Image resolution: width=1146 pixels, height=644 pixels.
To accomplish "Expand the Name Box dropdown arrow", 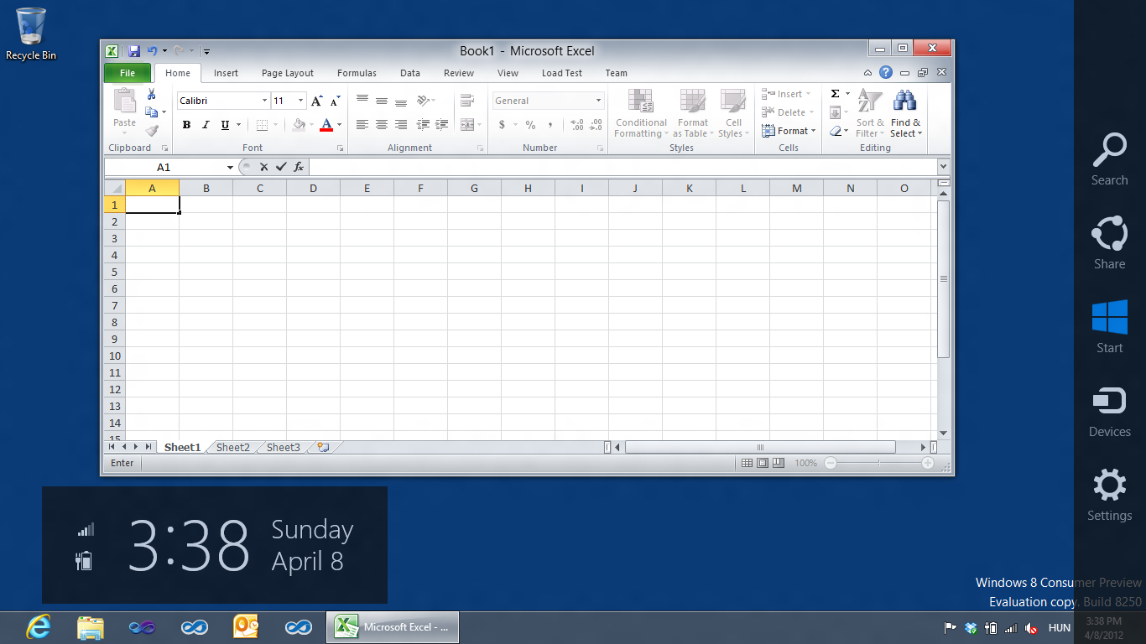I will click(x=230, y=168).
